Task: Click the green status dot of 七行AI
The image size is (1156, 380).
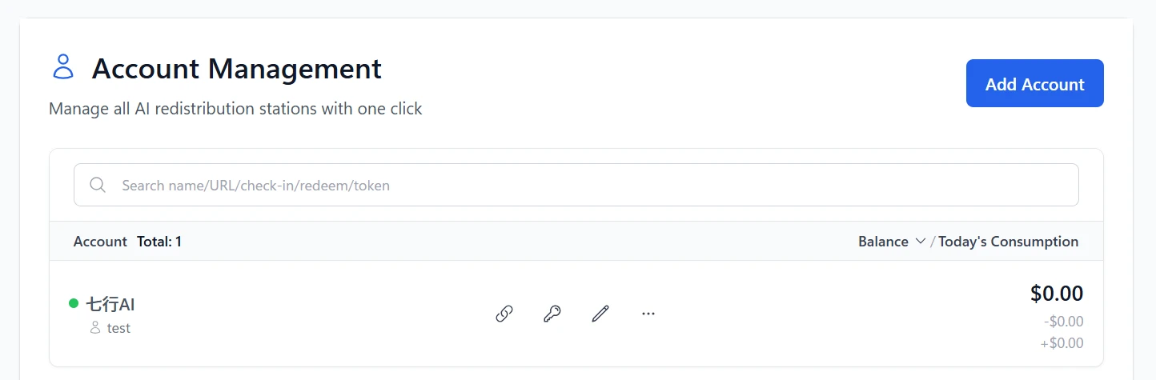Action: 74,303
